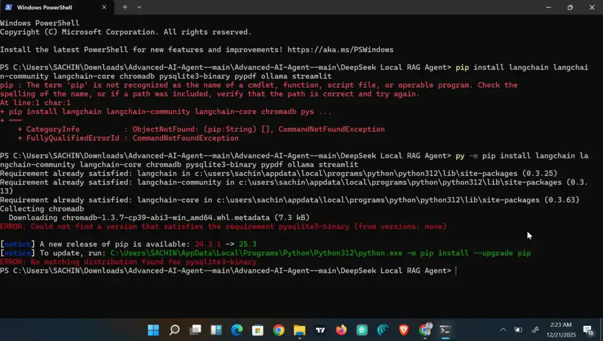Click the Terminal icon in the taskbar

pyautogui.click(x=446, y=330)
